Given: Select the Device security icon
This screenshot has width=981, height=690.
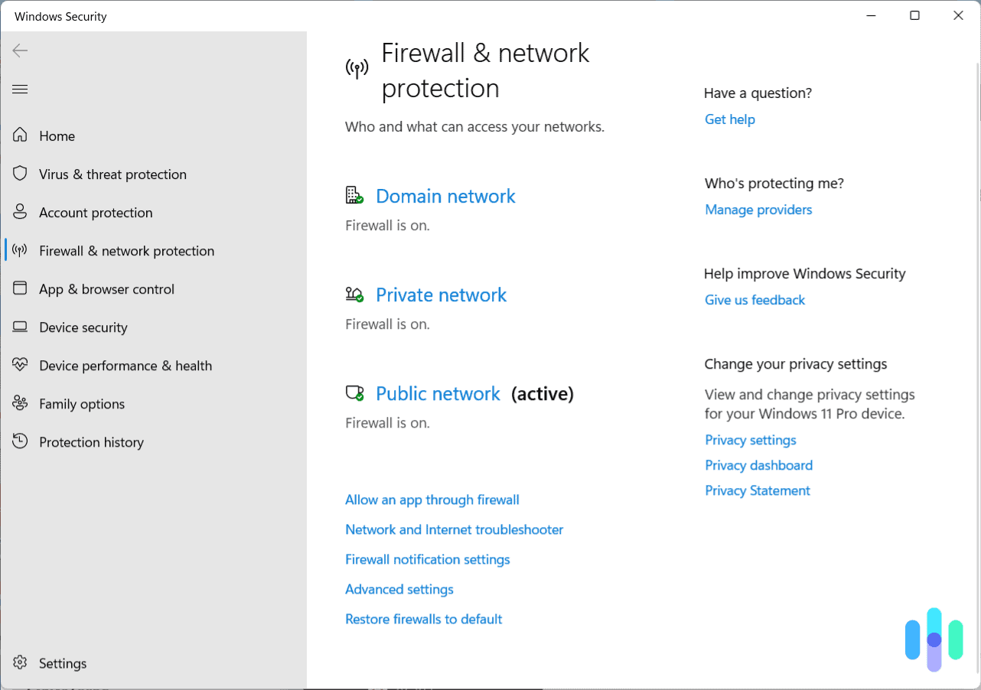Looking at the screenshot, I should 20,327.
